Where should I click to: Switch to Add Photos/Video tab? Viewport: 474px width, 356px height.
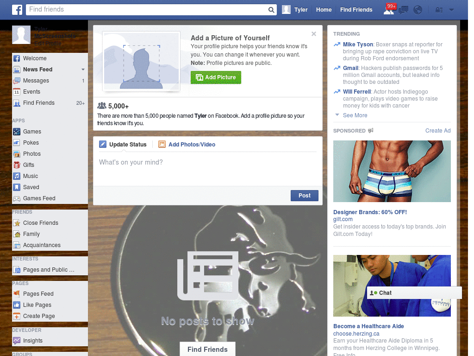click(191, 144)
